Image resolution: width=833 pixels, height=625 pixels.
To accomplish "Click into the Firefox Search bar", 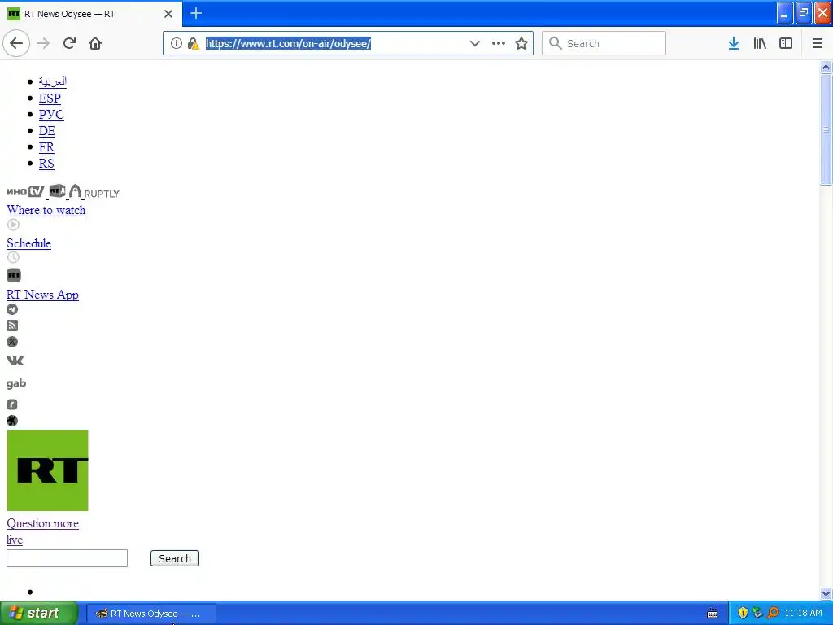I will point(604,43).
